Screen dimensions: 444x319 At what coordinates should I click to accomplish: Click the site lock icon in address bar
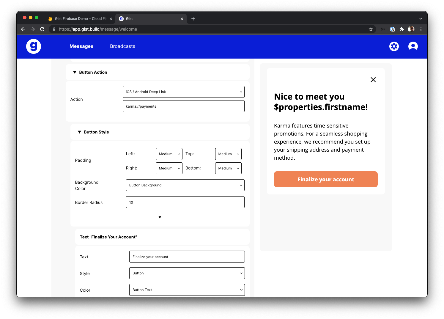[x=54, y=29]
